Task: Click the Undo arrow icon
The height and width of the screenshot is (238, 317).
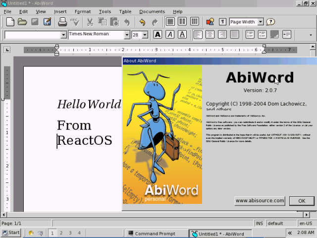Action: (x=142, y=22)
